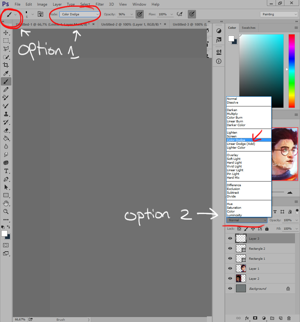Screen dimensions: 300x322
Task: Hide the Background layer
Action: (x=230, y=289)
